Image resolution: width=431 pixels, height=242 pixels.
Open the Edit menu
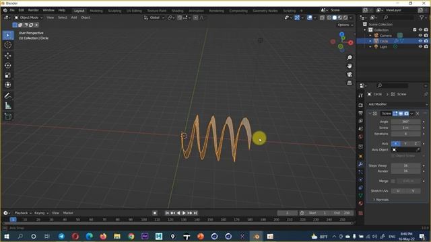pos(21,10)
